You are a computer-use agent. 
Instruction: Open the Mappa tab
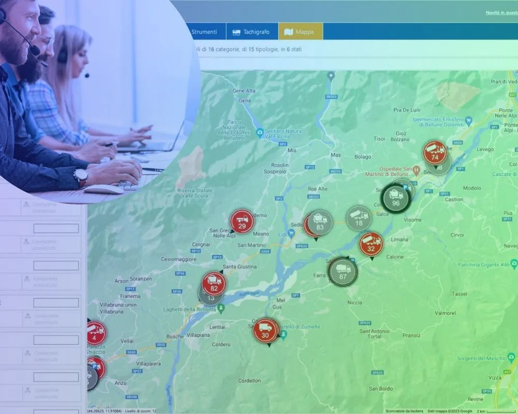pyautogui.click(x=300, y=32)
